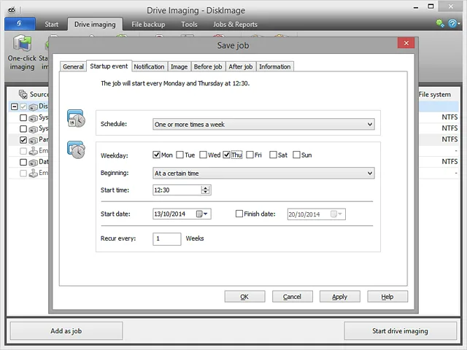This screenshot has width=467, height=350.
Task: Close the Save job dialog
Action: (x=406, y=43)
